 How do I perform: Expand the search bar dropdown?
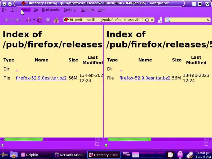(208, 20)
